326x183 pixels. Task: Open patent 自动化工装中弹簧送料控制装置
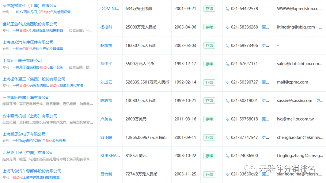36,177
